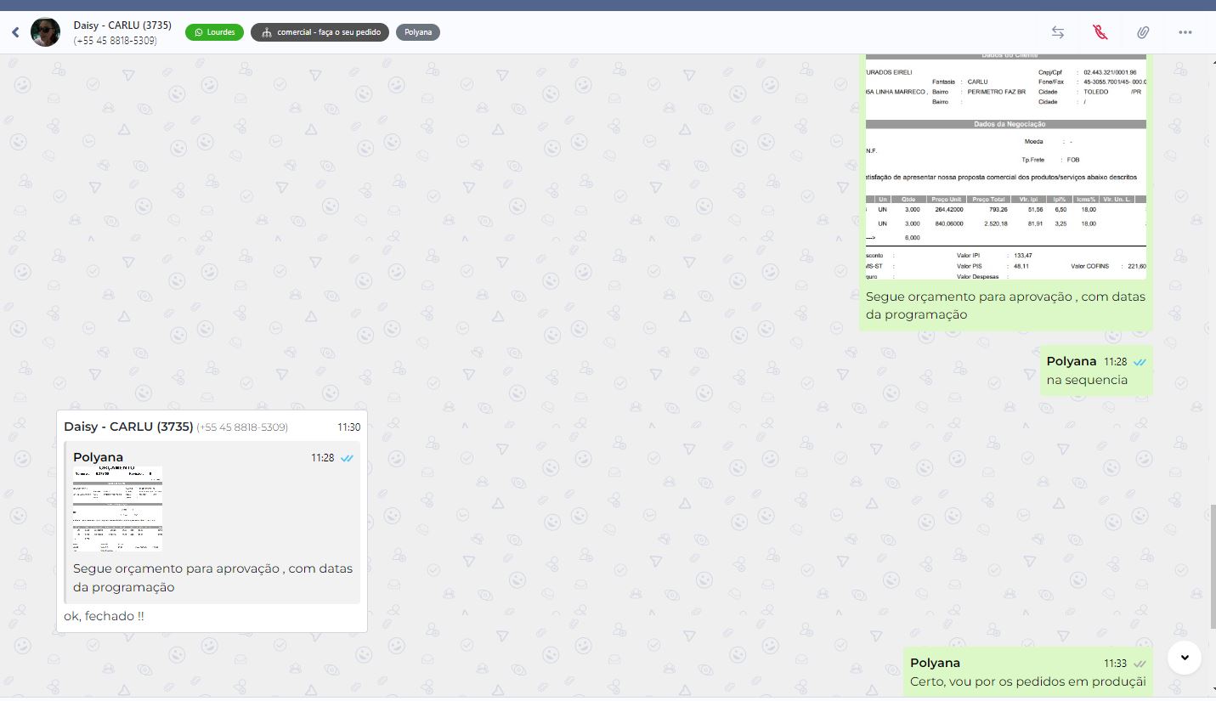This screenshot has height=701, width=1216.
Task: Jump to latest message with down chevron
Action: pyautogui.click(x=1184, y=657)
